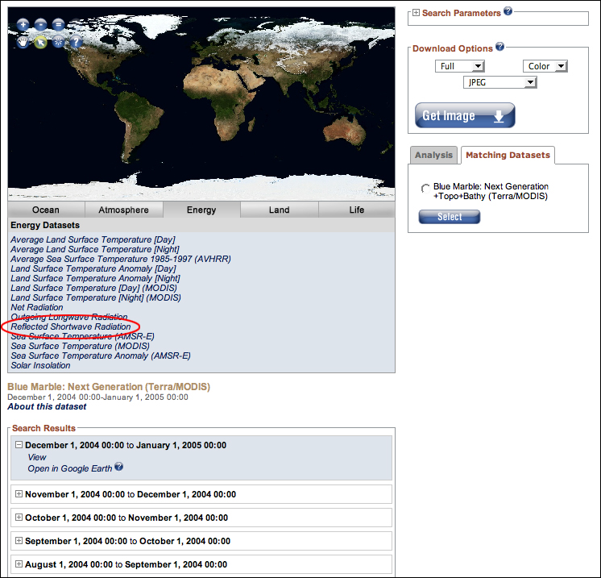The height and width of the screenshot is (578, 601).
Task: Click the zoom in plus map button
Action: pyautogui.click(x=23, y=25)
